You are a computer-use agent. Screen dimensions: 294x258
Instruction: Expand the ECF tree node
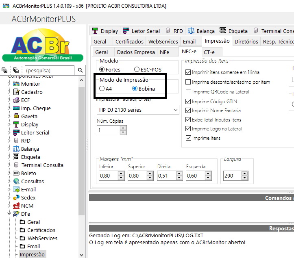tap(9, 100)
